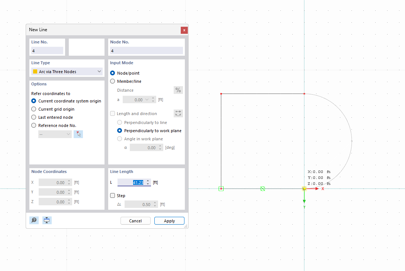This screenshot has width=405, height=271.
Task: Open the Reference node number dropdown
Action: (55, 134)
